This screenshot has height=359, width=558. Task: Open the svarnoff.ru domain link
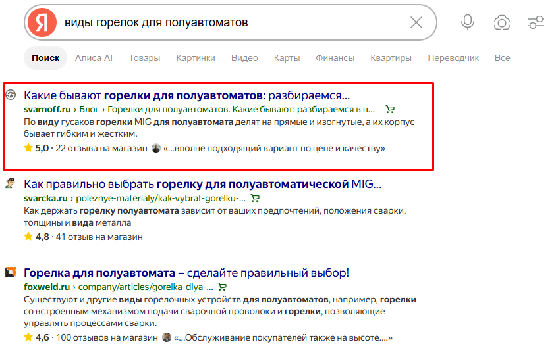point(47,109)
